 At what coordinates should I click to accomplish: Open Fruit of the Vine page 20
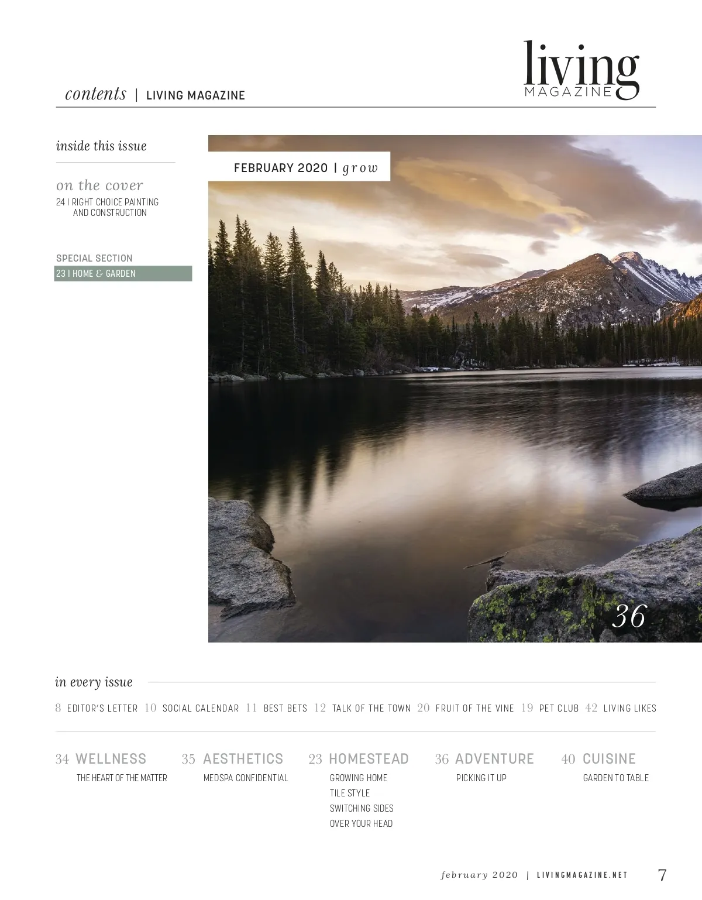(466, 708)
